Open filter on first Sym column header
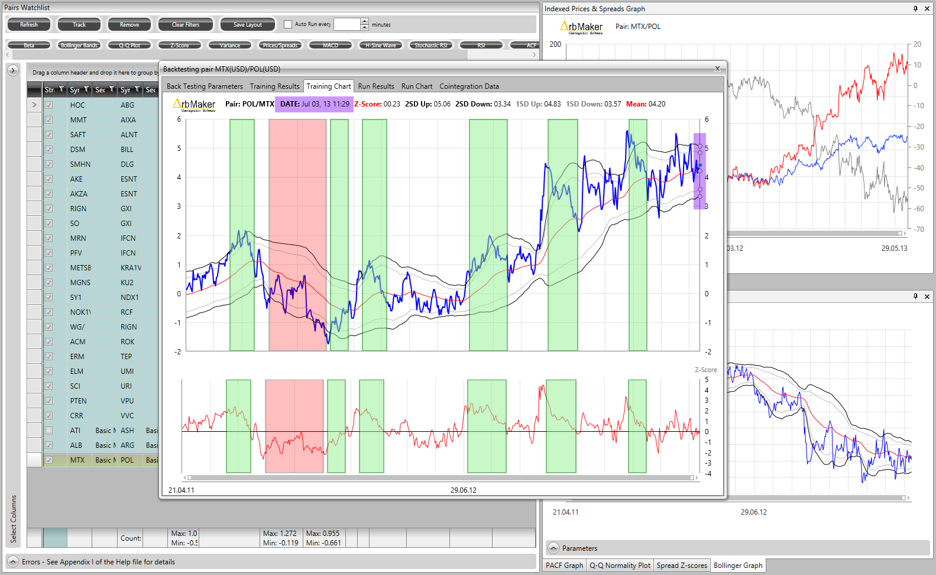Screen dimensions: 936x575 (x=86, y=89)
